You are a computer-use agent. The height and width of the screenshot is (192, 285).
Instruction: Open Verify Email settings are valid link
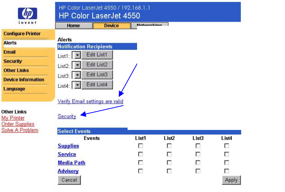(x=90, y=101)
